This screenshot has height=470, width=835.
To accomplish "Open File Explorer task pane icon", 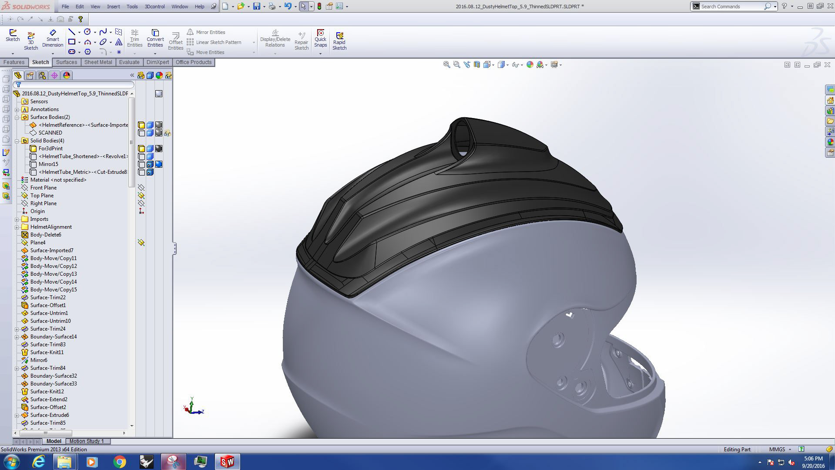I will [830, 121].
